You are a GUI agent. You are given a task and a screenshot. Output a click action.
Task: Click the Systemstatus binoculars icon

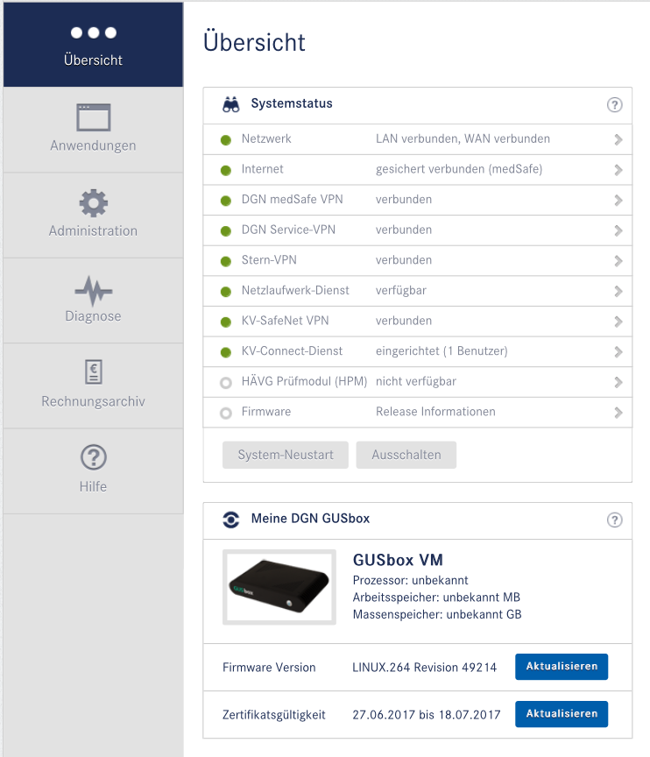pos(230,104)
